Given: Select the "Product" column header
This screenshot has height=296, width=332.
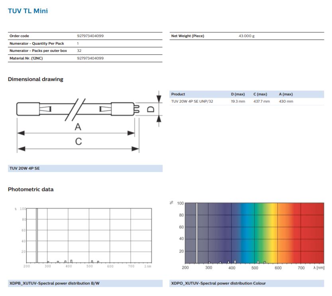Looking at the screenshot, I should click(178, 94).
